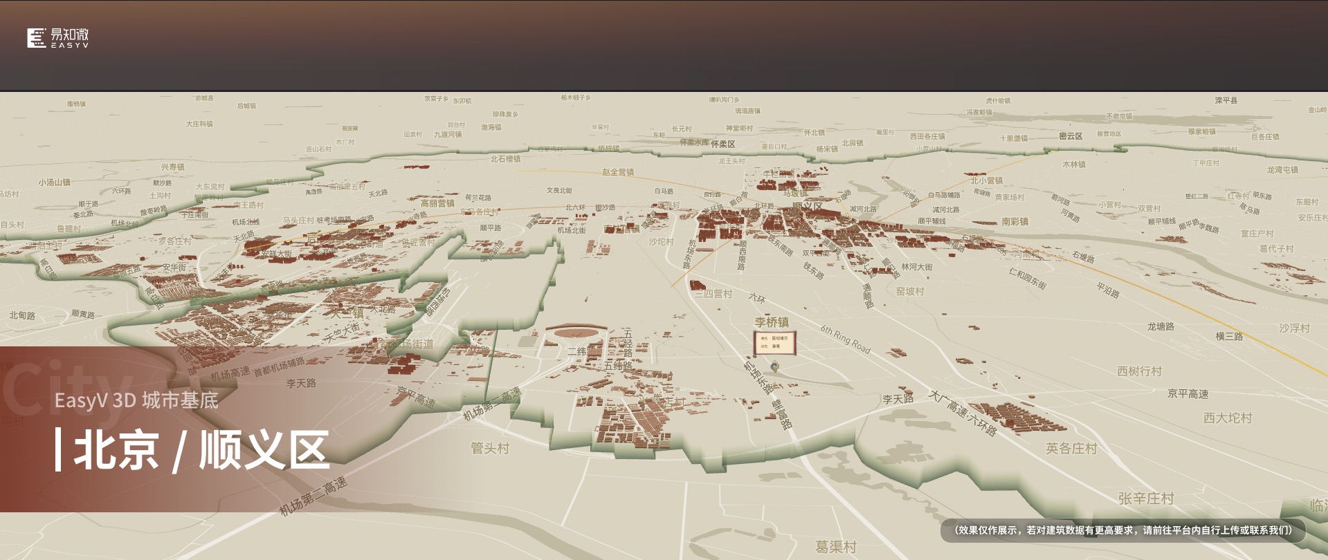Click the 6th Ring Road label
The image size is (1328, 560).
click(x=846, y=339)
